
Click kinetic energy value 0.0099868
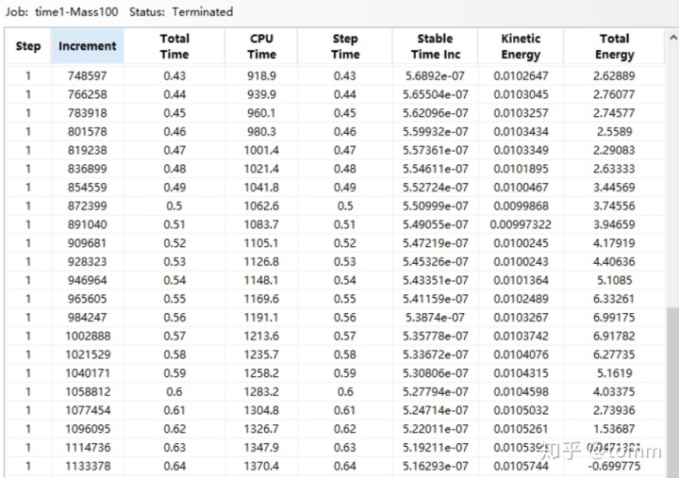coord(521,206)
